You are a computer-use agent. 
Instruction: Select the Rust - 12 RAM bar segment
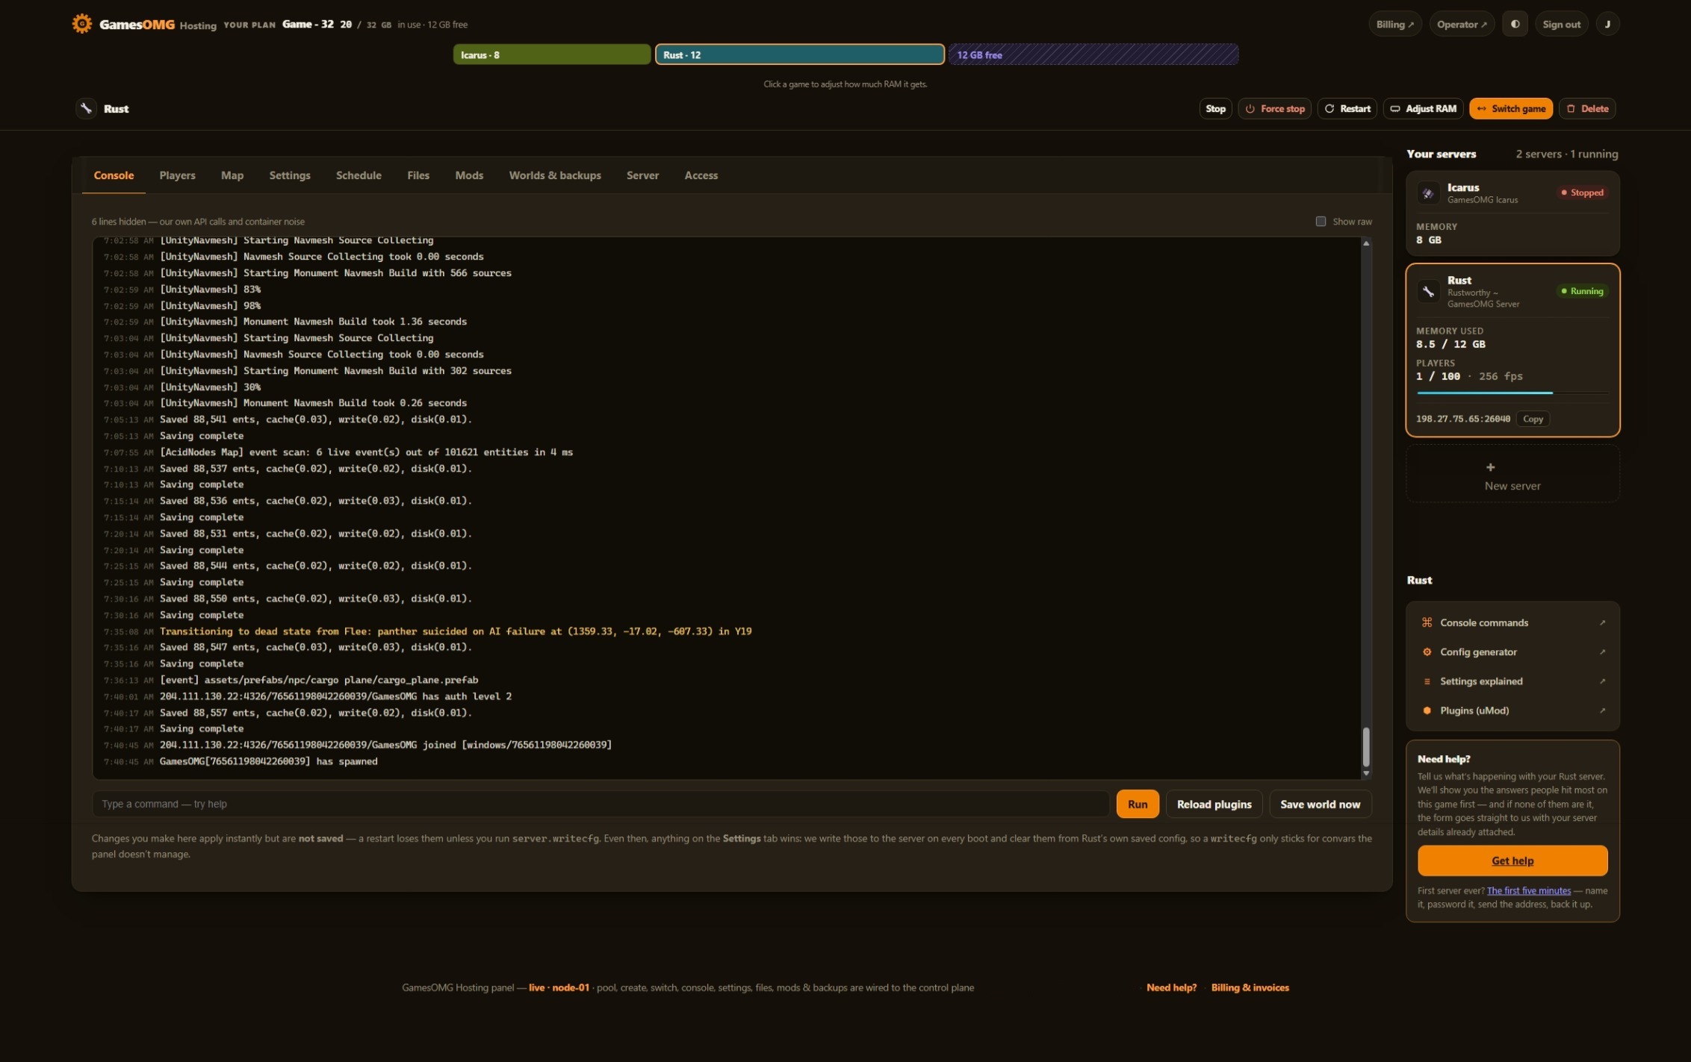pos(799,54)
